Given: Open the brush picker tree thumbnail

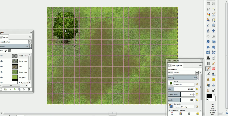Looking at the screenshot, I should pos(171,83).
